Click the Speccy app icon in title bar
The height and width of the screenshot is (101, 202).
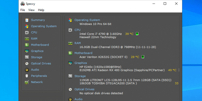[23, 4]
